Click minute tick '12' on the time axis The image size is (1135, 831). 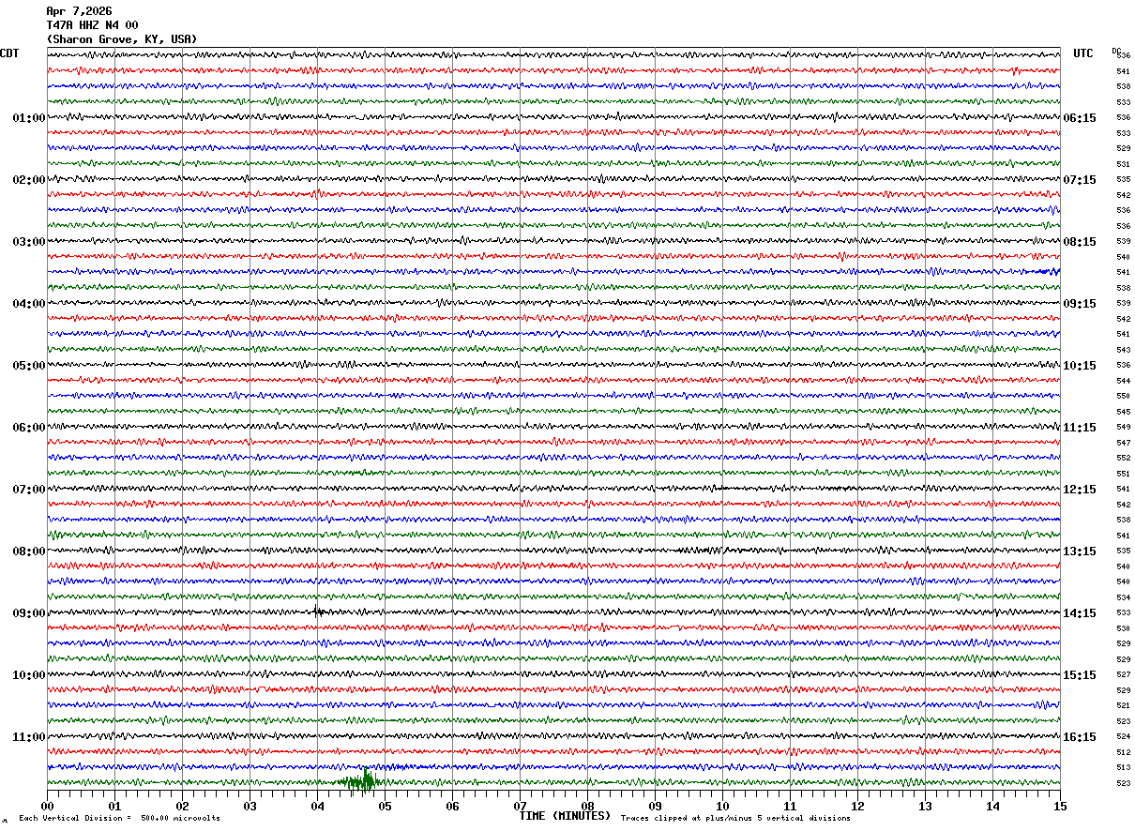click(x=857, y=806)
